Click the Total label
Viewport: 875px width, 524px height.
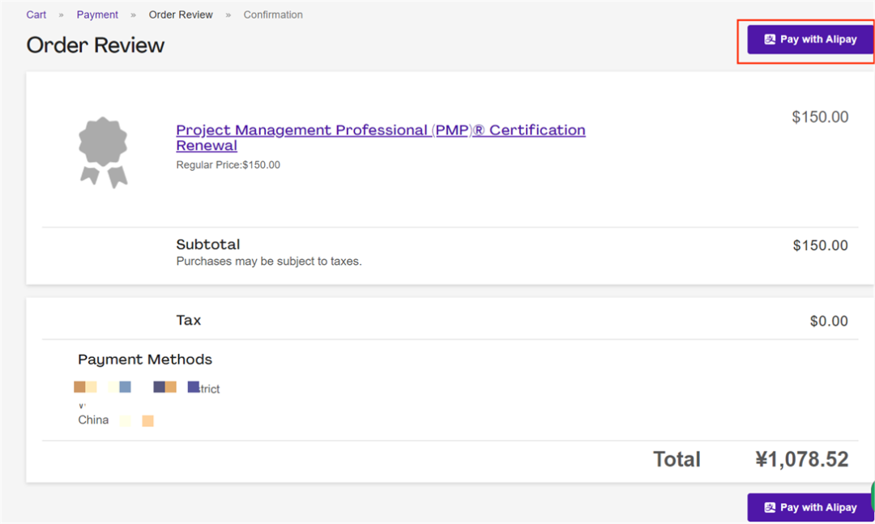[x=677, y=459]
